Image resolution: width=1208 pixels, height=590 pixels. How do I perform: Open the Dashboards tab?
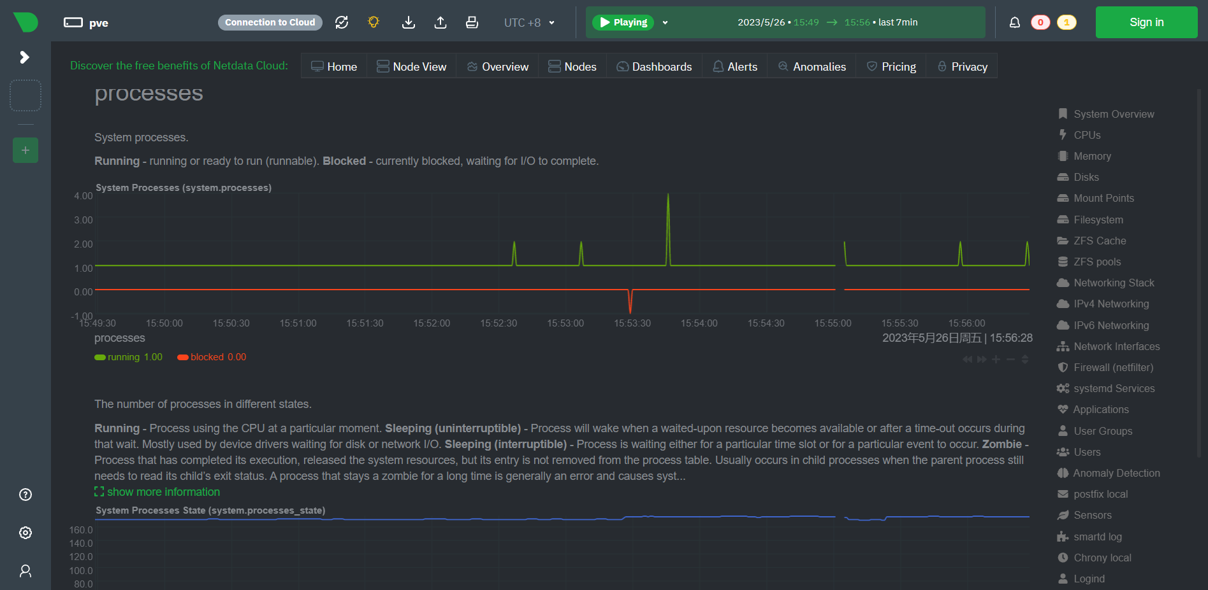(654, 66)
